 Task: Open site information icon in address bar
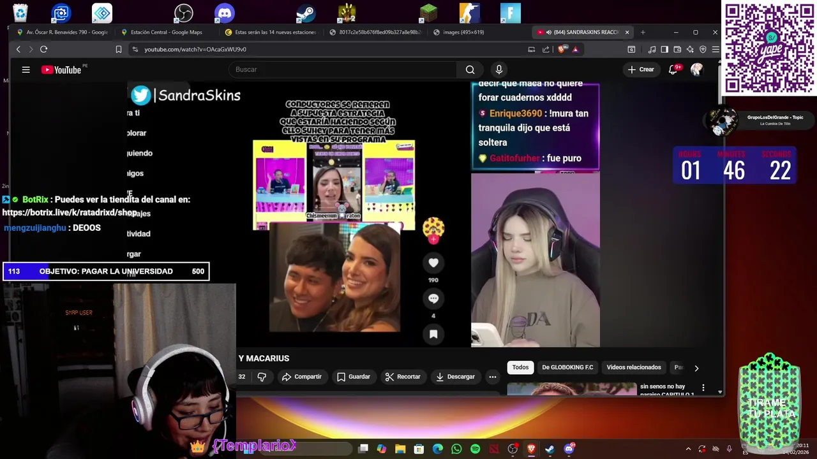click(x=135, y=49)
